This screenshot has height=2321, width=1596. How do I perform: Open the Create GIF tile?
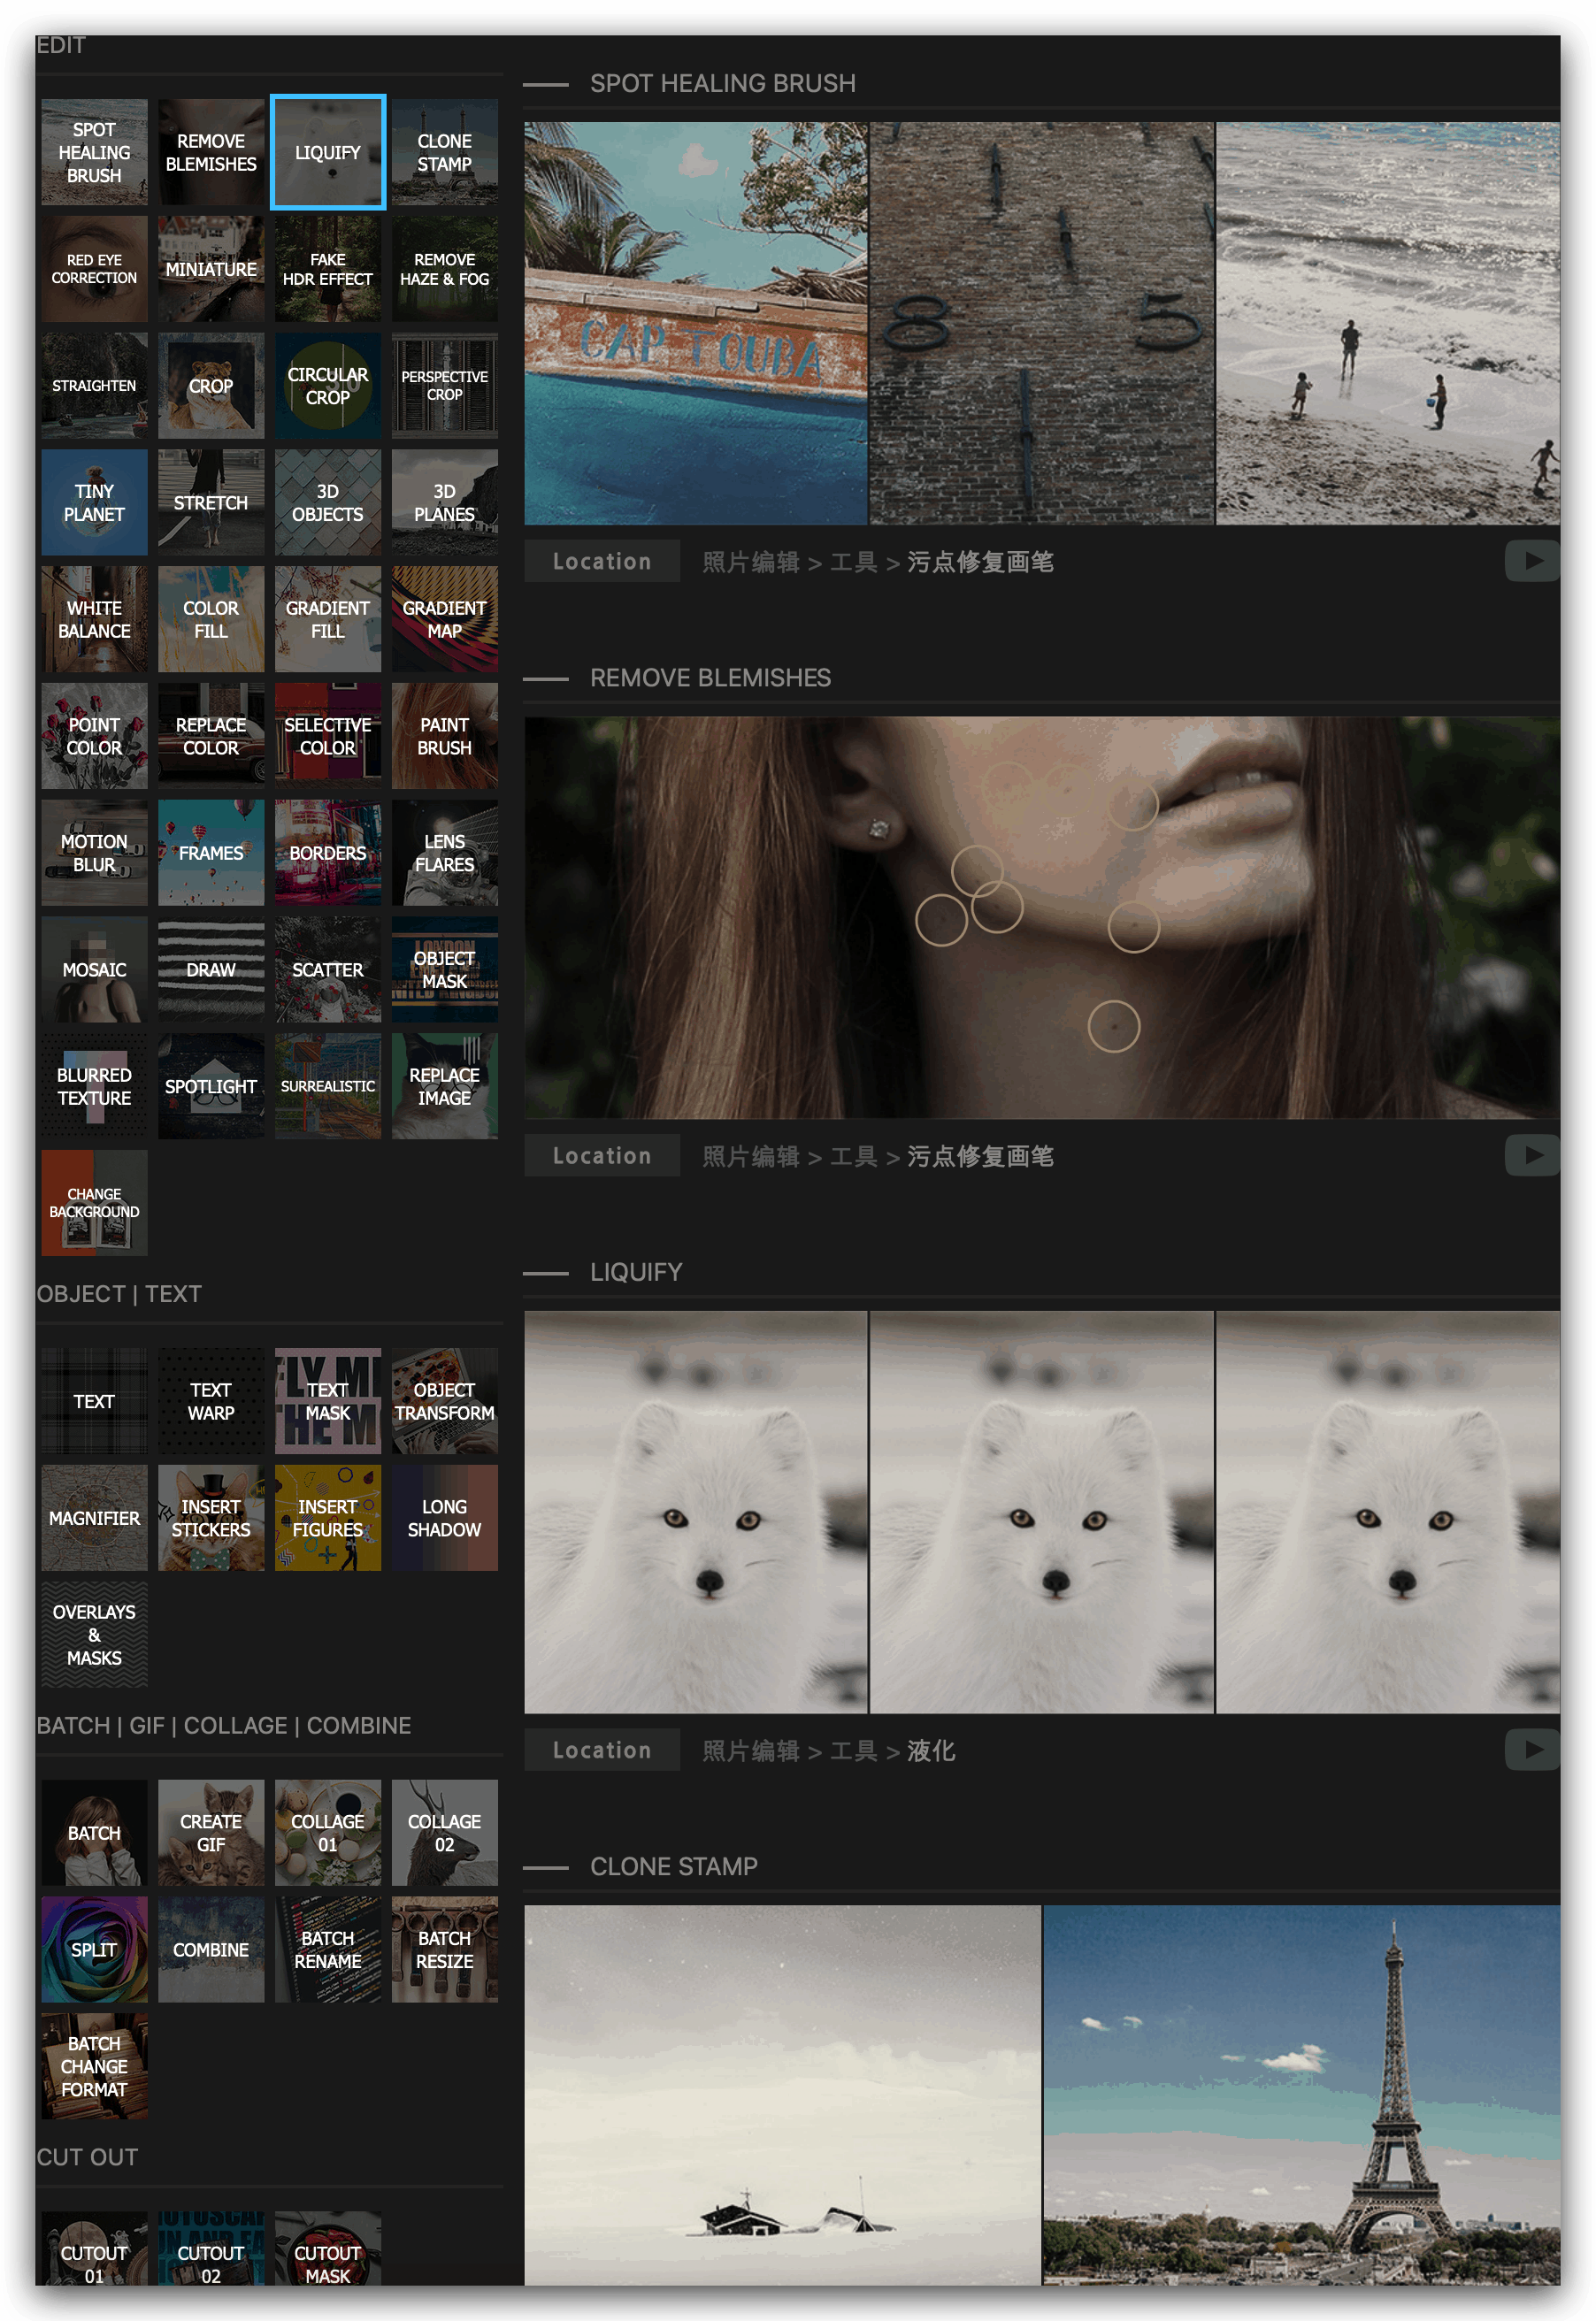click(211, 1832)
